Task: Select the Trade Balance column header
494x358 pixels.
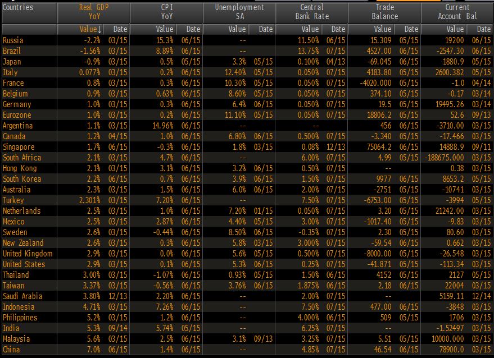Action: (384, 12)
